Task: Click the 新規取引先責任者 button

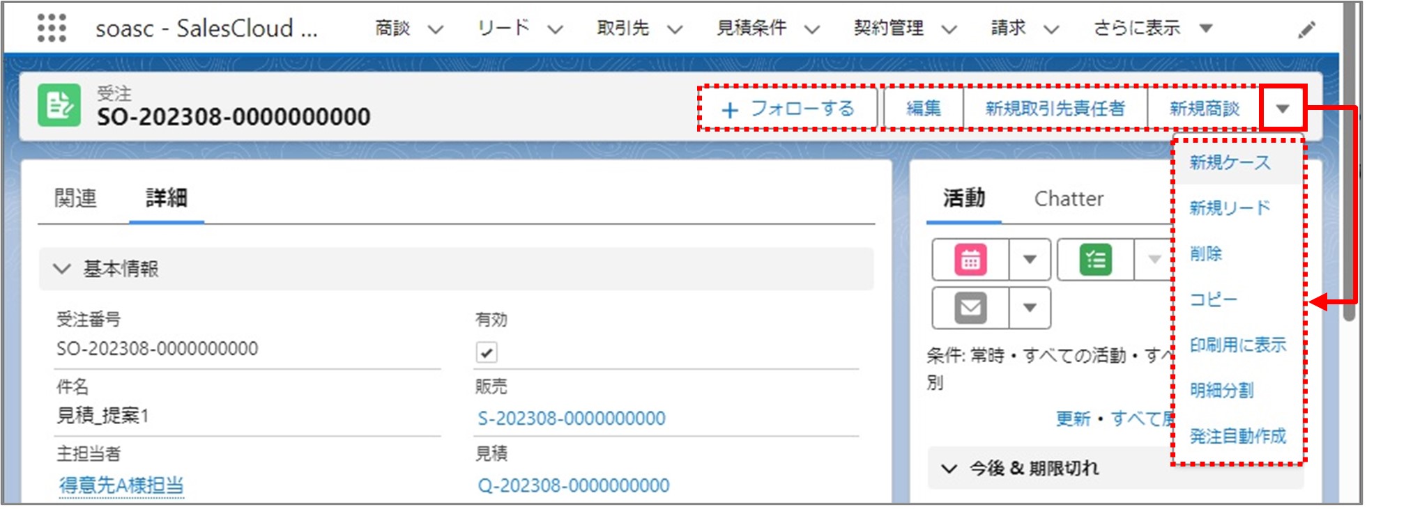Action: (x=1055, y=109)
